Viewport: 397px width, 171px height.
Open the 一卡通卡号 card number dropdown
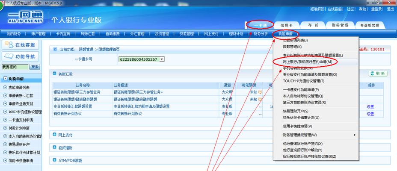coord(162,59)
